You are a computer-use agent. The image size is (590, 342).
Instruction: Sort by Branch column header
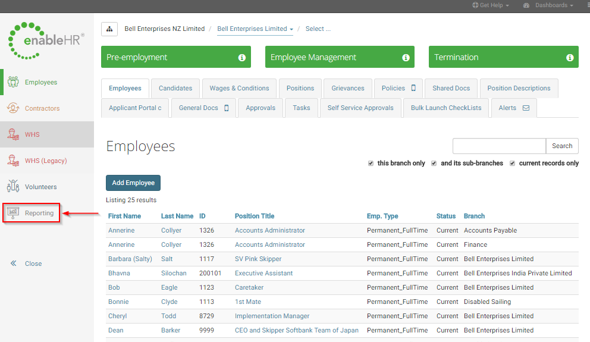(474, 217)
